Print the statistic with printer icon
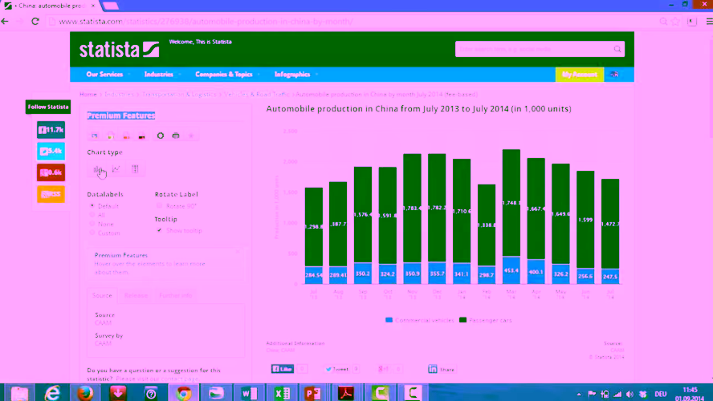Screen dimensions: 713x401 pyautogui.click(x=176, y=136)
